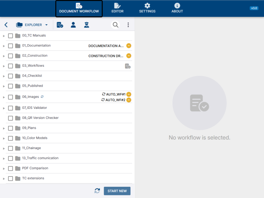Image resolution: width=264 pixels, height=198 pixels.
Task: Check the 08_QR Version Checker checkbox
Action: (x=10, y=118)
